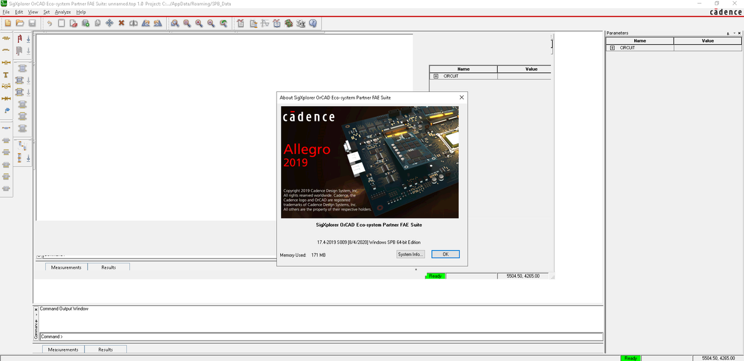Open dropdown arrow beside bottom coupled-trace icon
This screenshot has width=744, height=361.
pyautogui.click(x=28, y=159)
